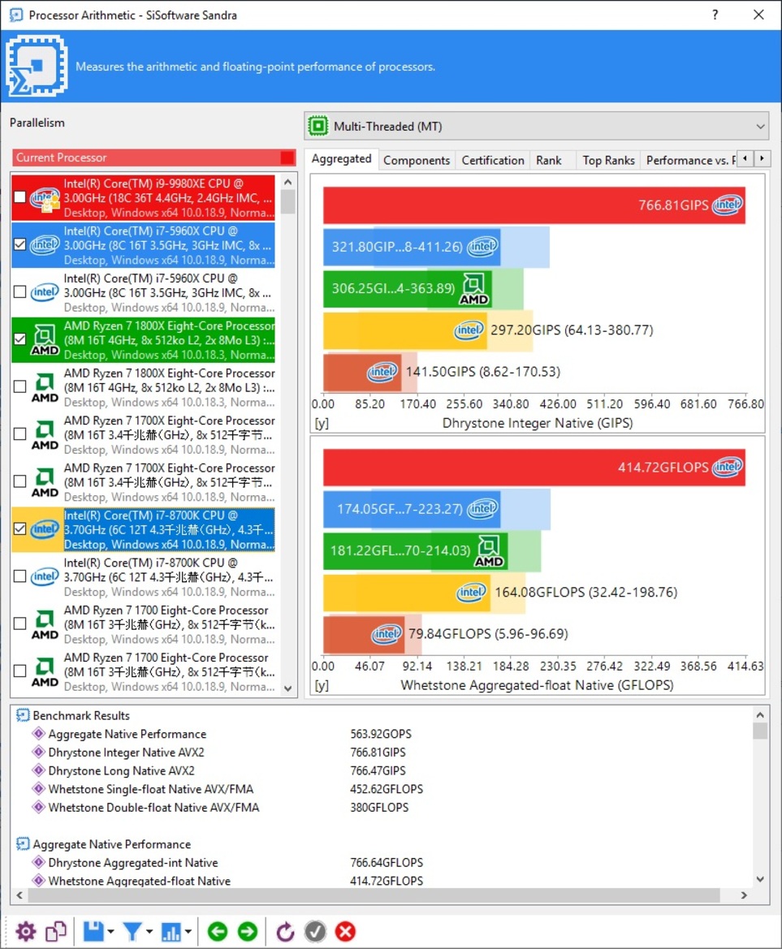
Task: Click the AMD logo on the 306.25GI bar
Action: pyautogui.click(x=474, y=288)
